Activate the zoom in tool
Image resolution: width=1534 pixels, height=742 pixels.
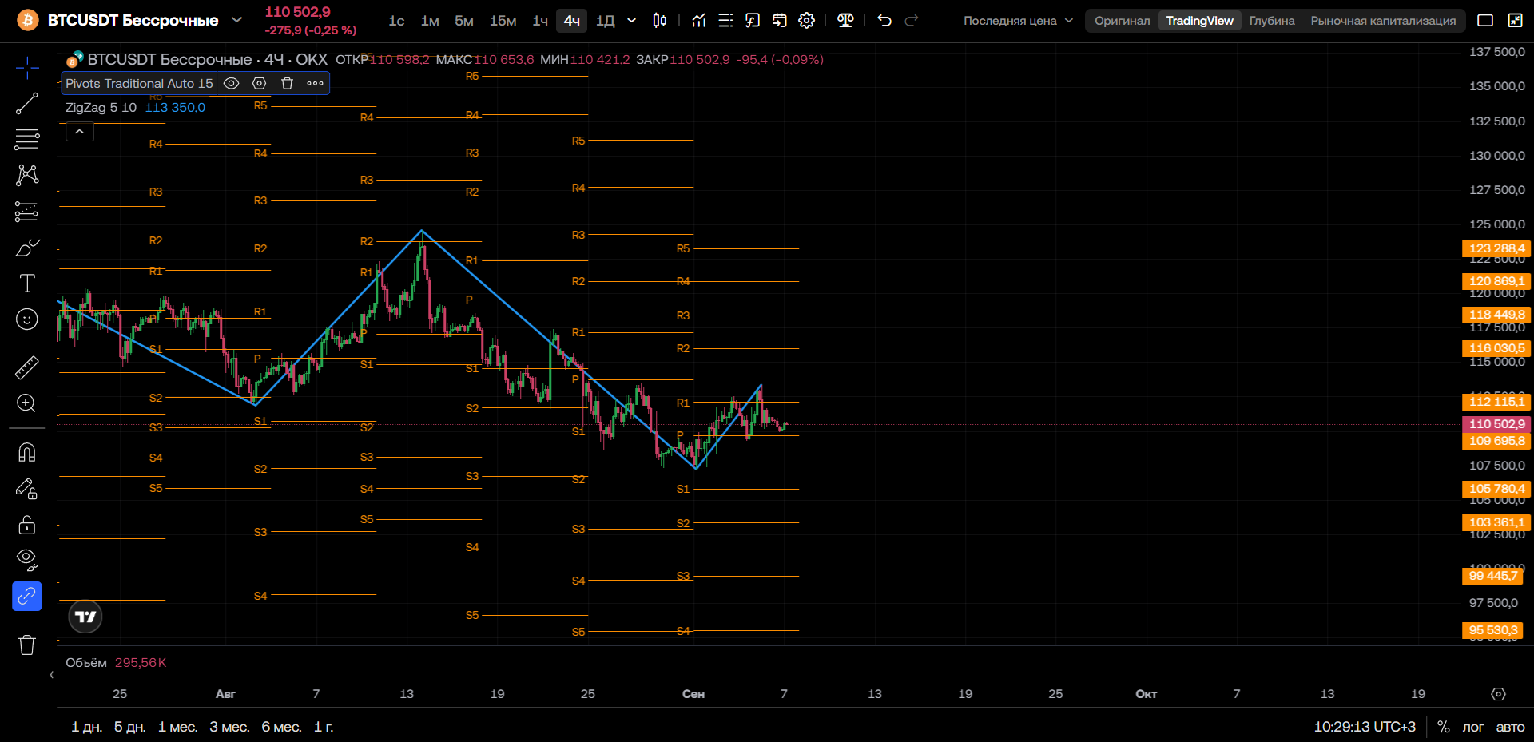[x=27, y=403]
